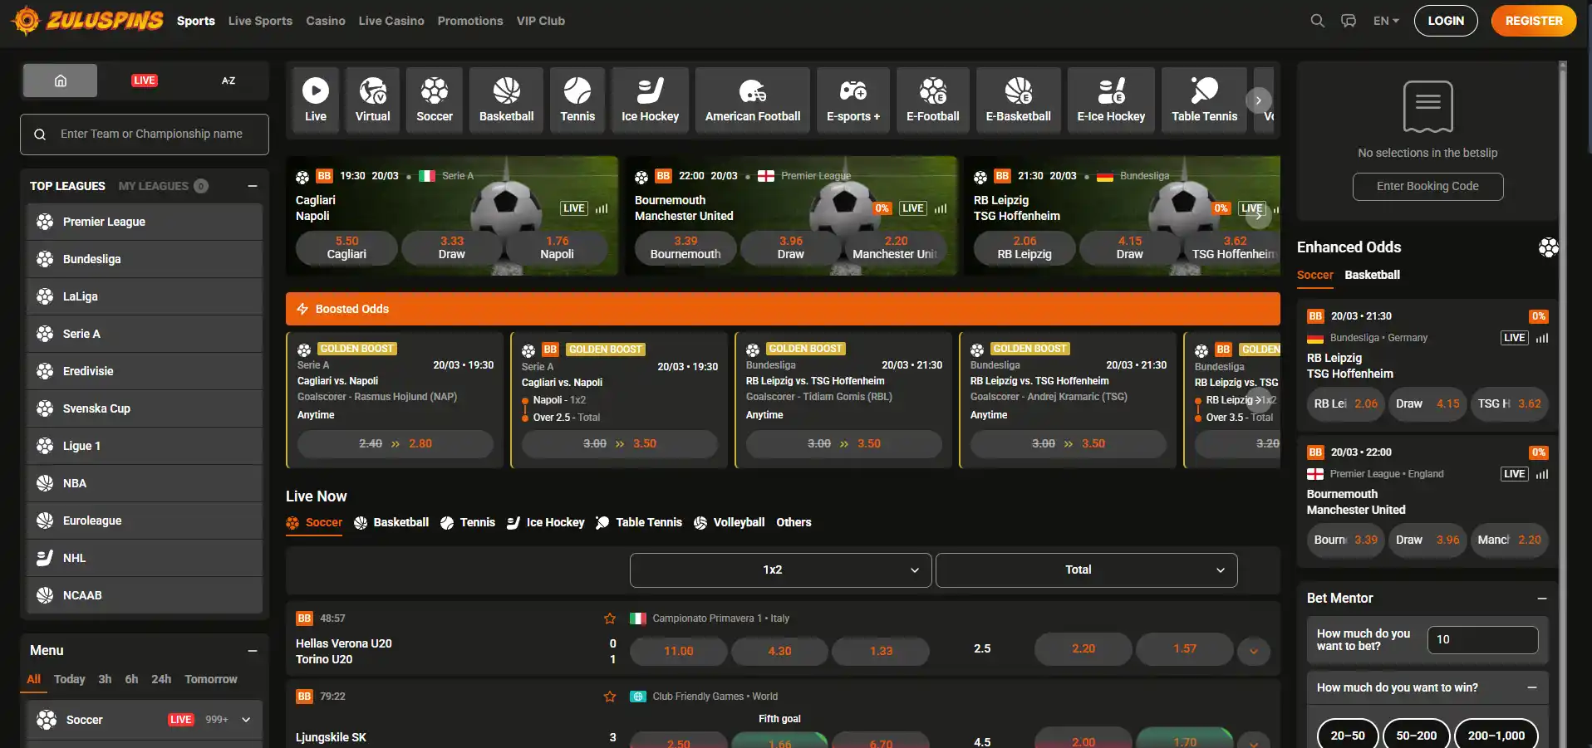Open Premier League in top leagues
The image size is (1592, 748).
point(145,222)
